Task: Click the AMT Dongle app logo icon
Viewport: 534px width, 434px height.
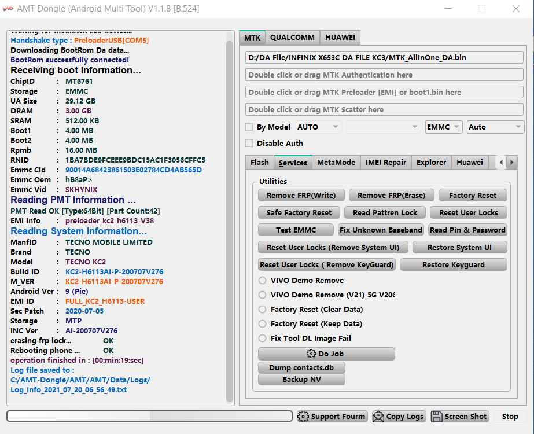Action: click(8, 9)
